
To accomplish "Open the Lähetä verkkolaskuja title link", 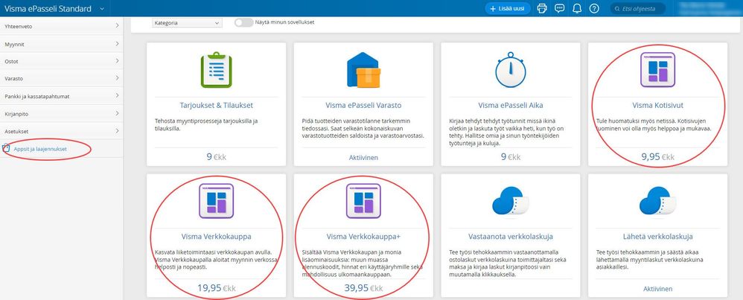I will (657, 236).
